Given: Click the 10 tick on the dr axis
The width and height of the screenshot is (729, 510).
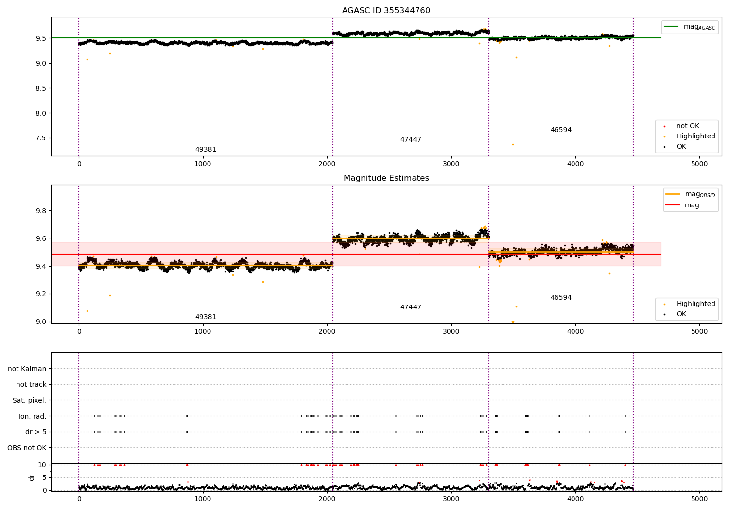Looking at the screenshot, I should tap(42, 465).
